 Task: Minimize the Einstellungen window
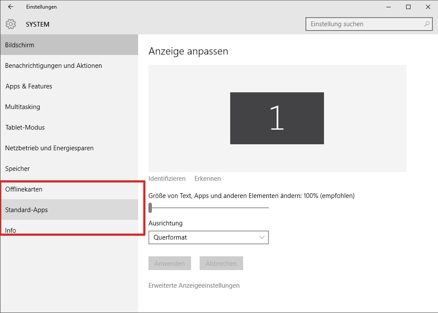coord(388,7)
